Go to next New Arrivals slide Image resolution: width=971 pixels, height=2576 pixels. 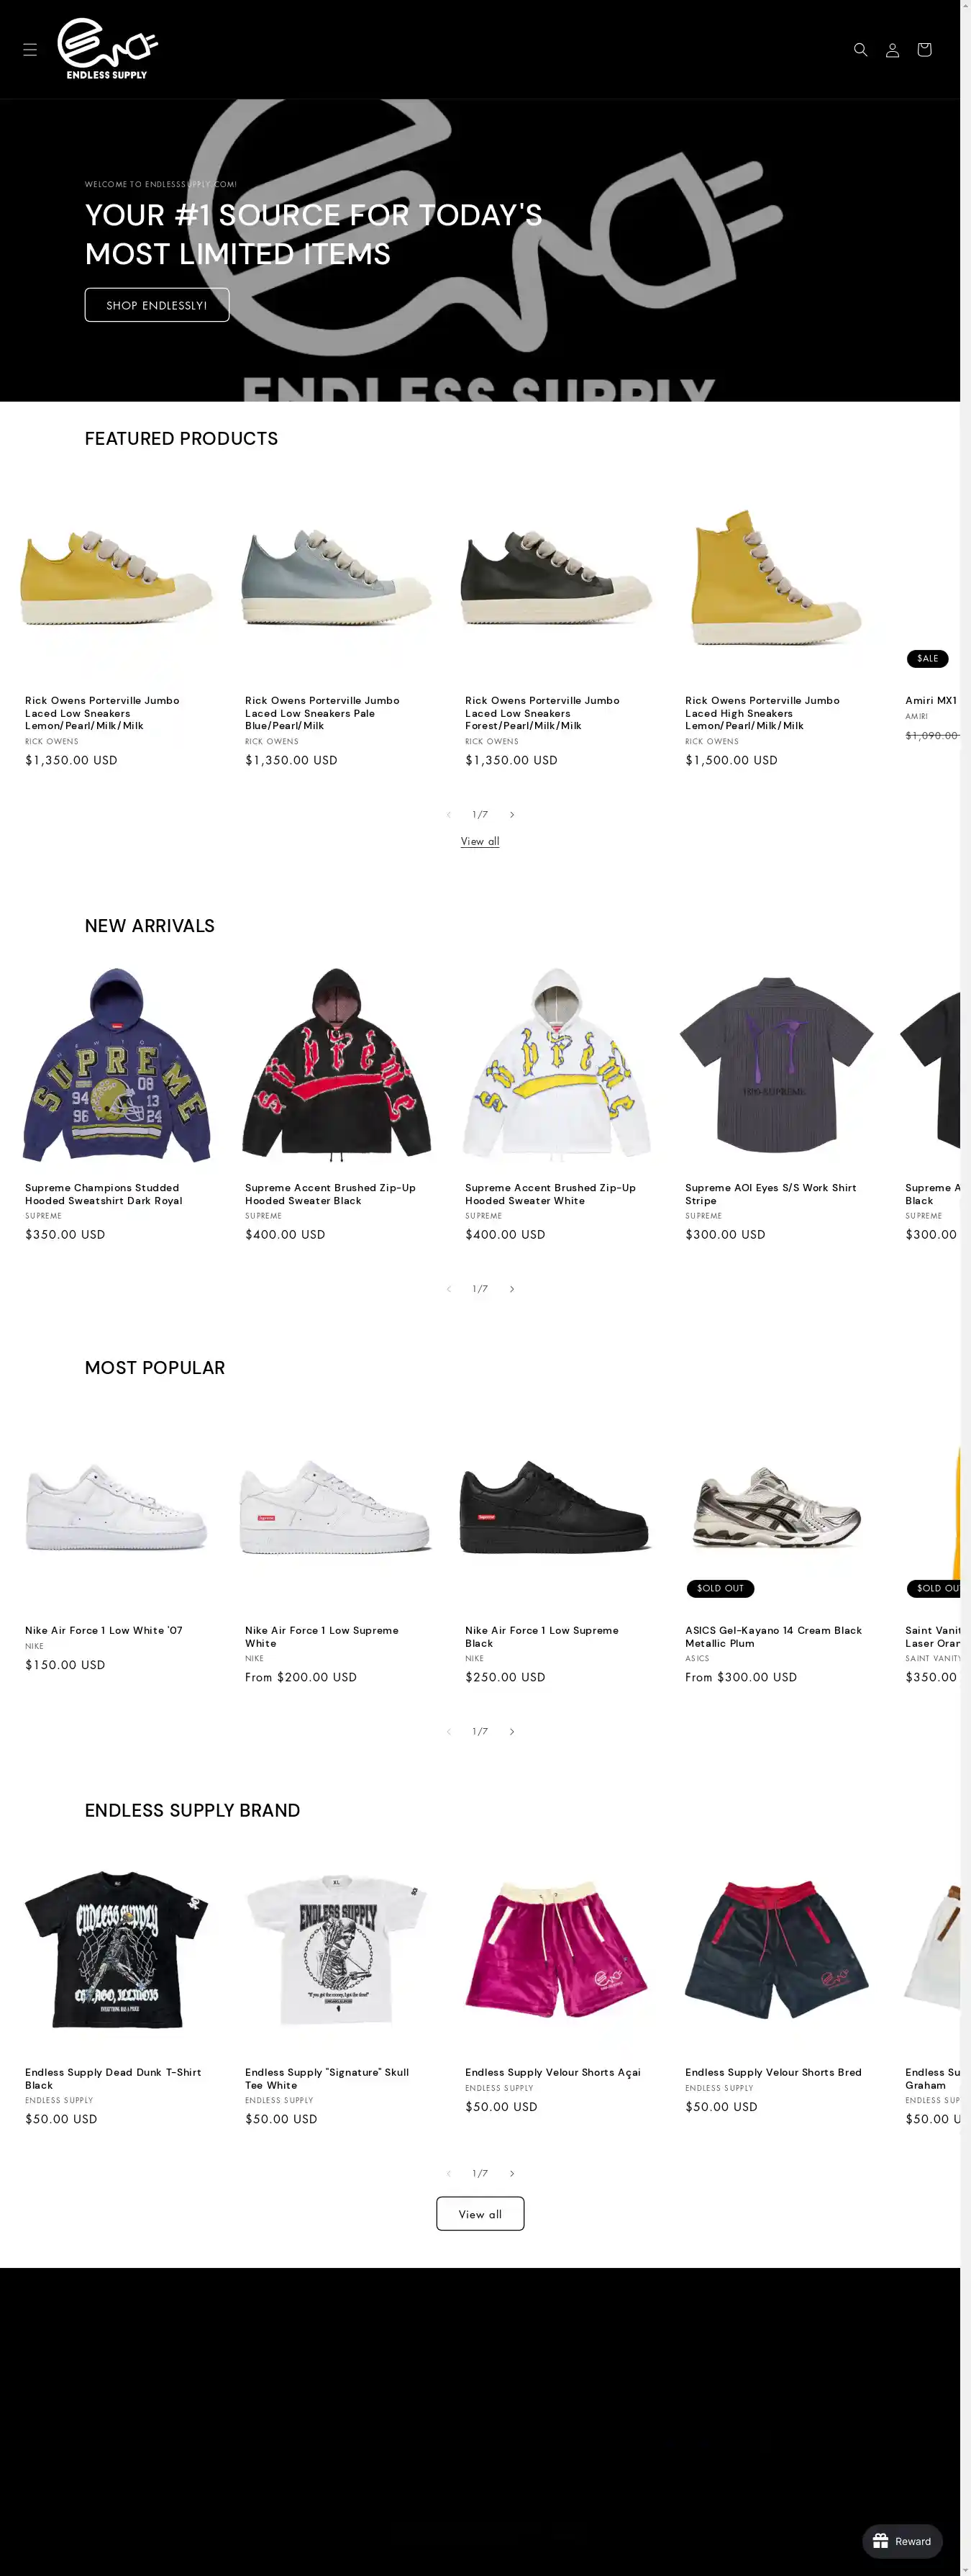click(511, 1288)
